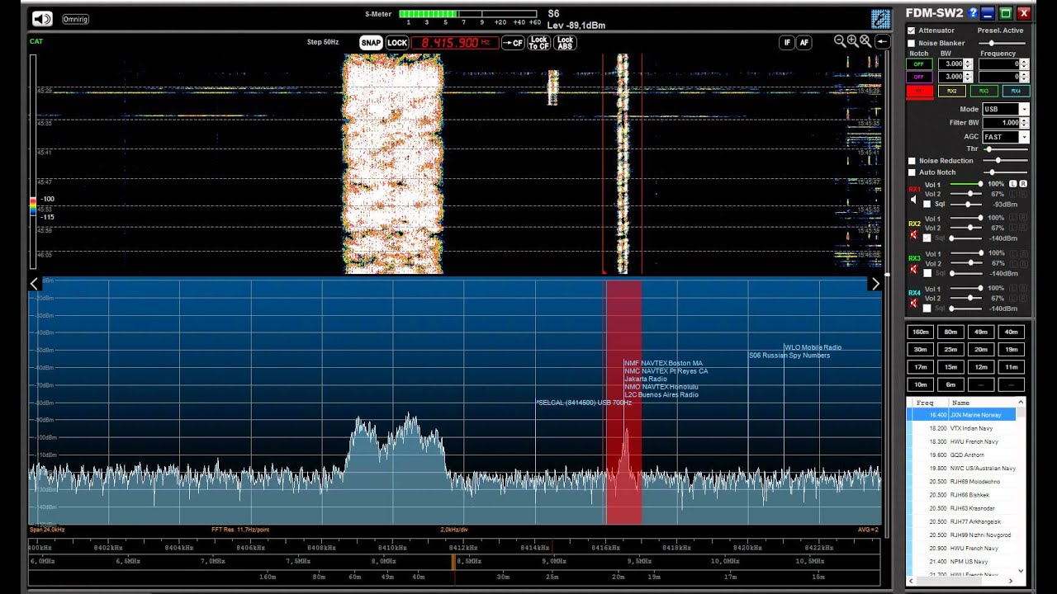Enable the RX4 Sql checkbox

pos(927,309)
